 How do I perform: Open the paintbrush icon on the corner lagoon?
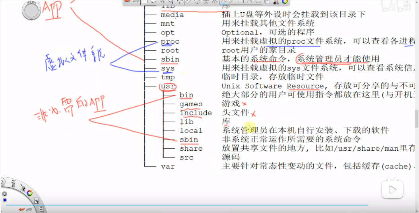[x=23, y=188]
